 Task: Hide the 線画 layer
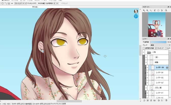[x=146, y=62]
